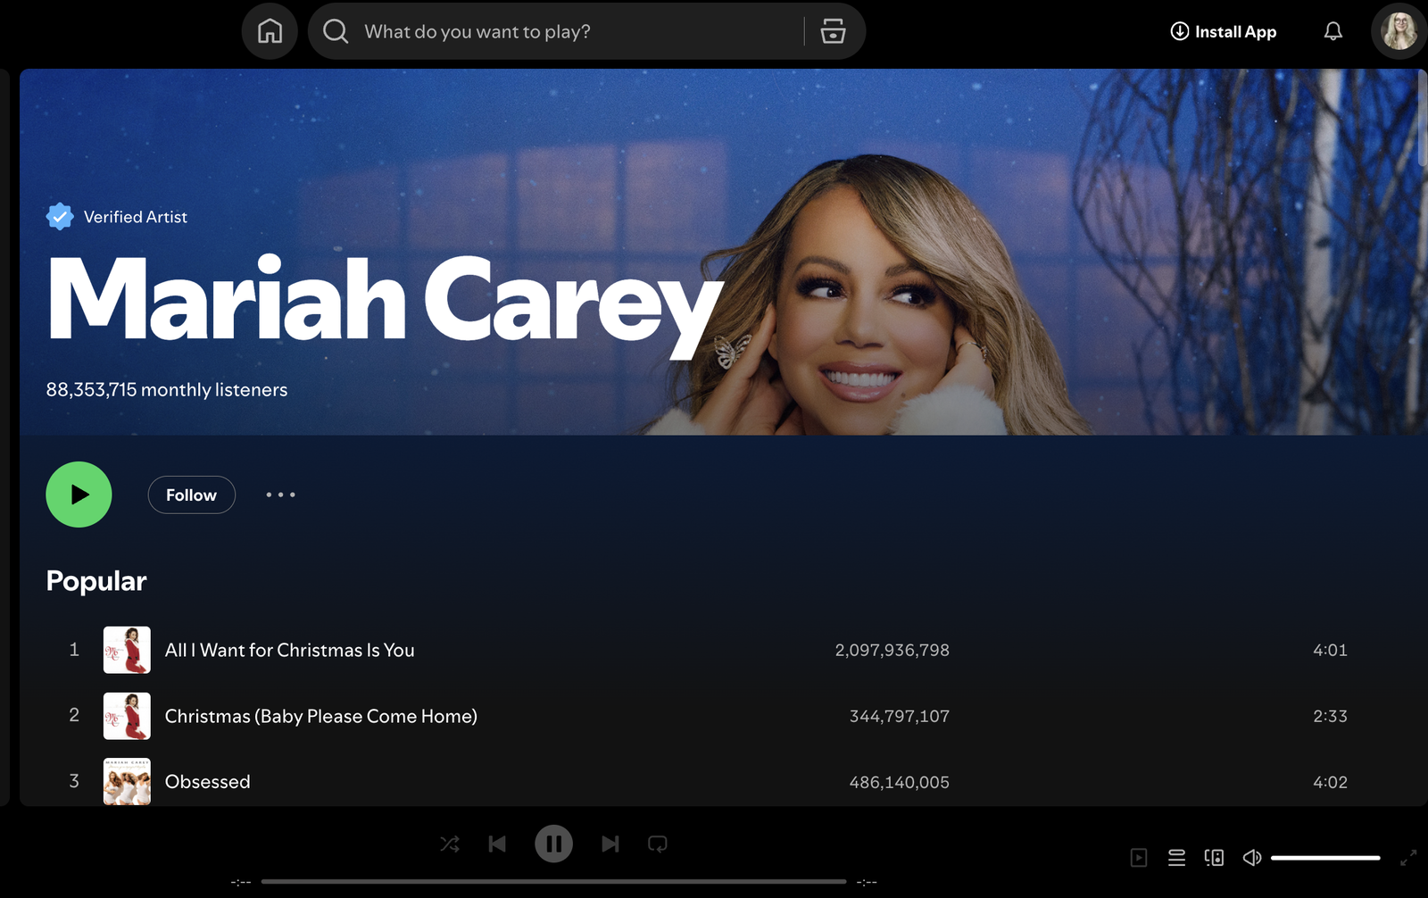Image resolution: width=1428 pixels, height=898 pixels.
Task: Open notifications bell
Action: tap(1333, 30)
